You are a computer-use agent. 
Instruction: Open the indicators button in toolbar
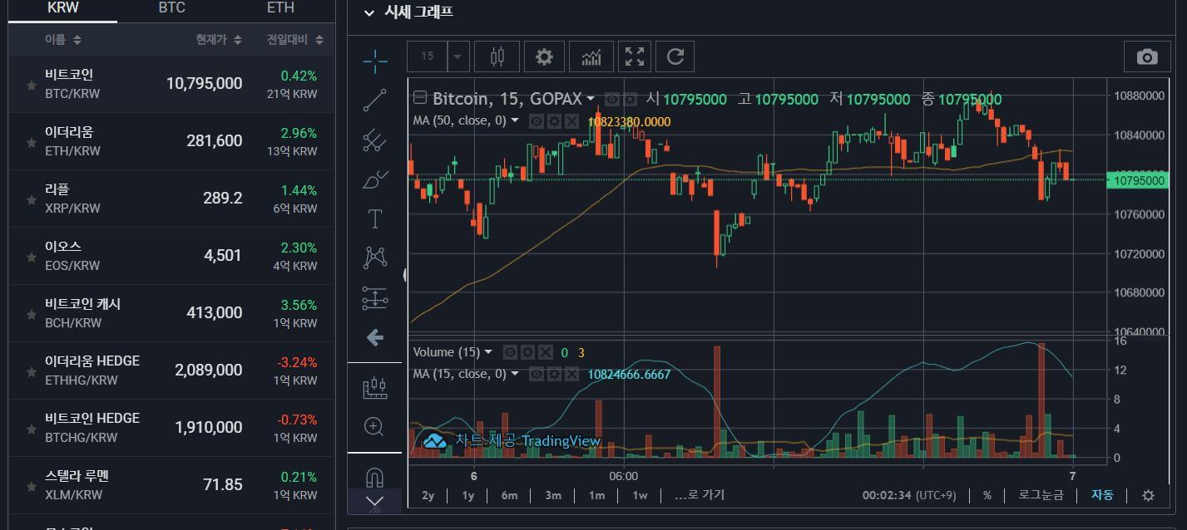coord(591,56)
